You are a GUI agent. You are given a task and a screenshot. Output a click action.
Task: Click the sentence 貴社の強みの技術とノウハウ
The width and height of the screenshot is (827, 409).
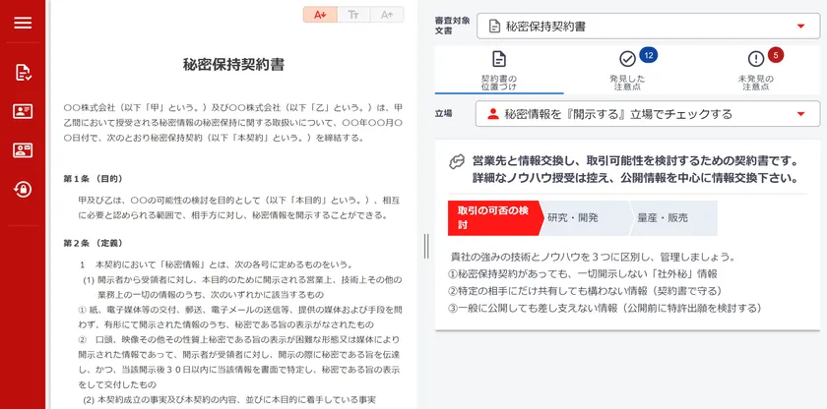(594, 258)
